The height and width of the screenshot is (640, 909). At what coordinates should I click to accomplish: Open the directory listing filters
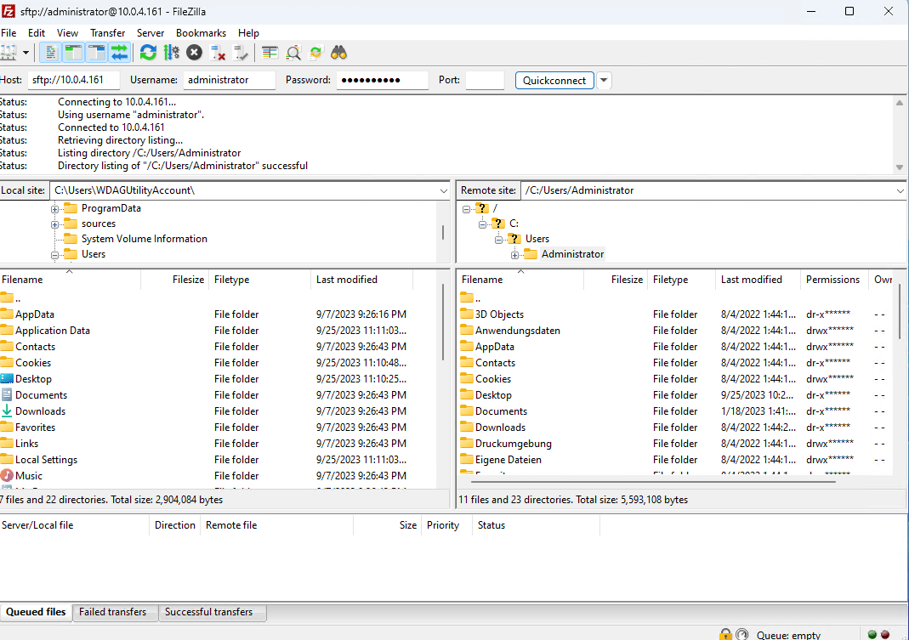(272, 52)
